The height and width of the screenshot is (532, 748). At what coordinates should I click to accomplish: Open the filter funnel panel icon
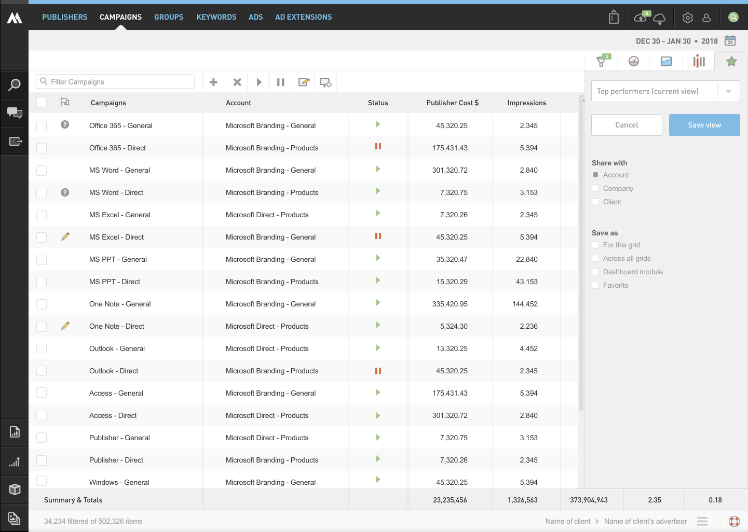[602, 61]
